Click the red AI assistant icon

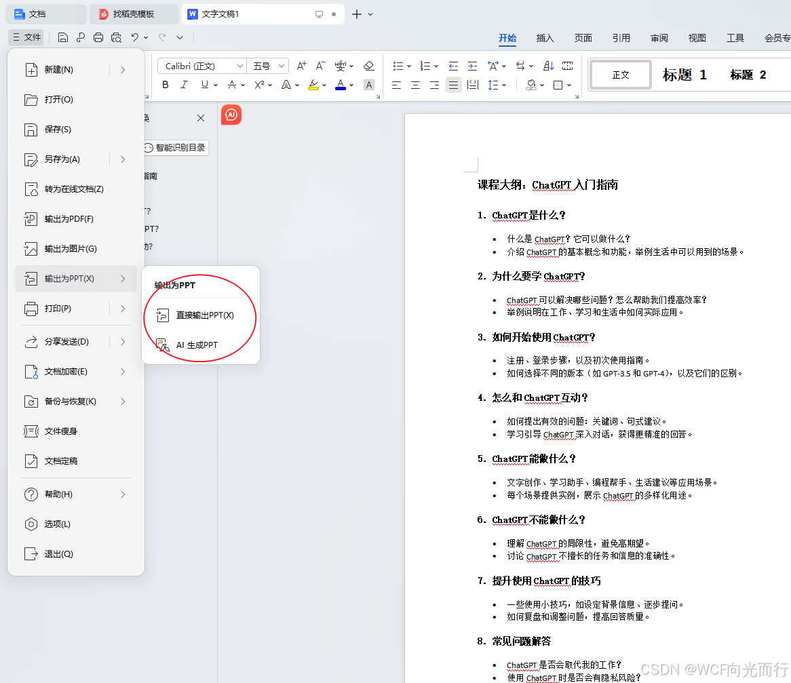[231, 115]
